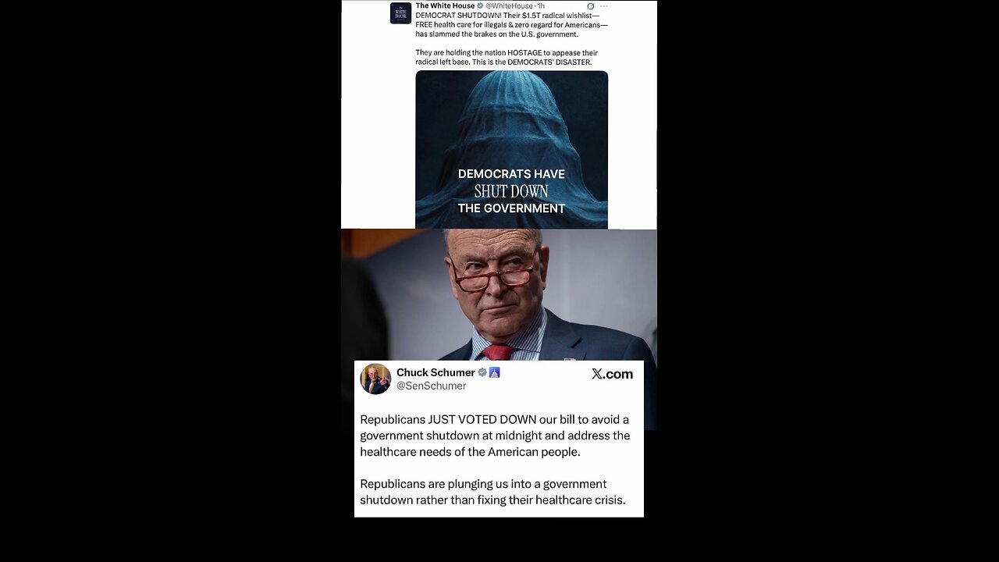The image size is (999, 562).
Task: Click the @SenSchumer handle
Action: point(432,386)
